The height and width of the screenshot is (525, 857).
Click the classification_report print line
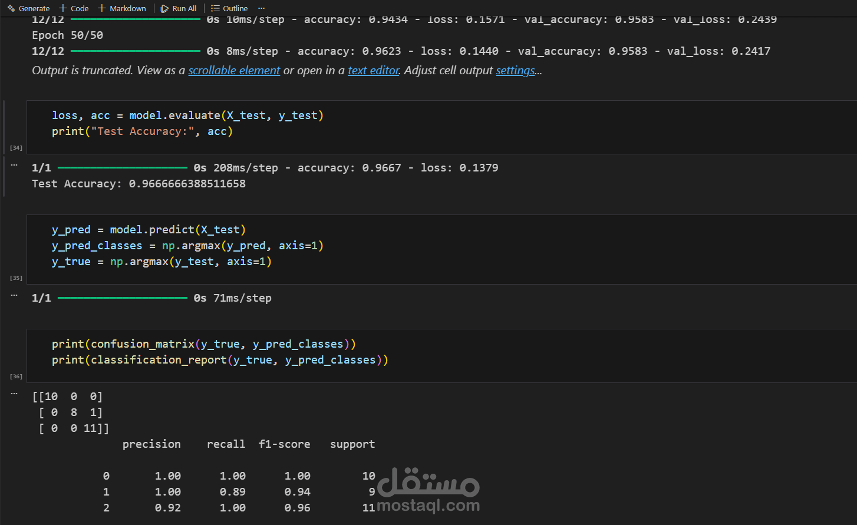click(x=220, y=360)
